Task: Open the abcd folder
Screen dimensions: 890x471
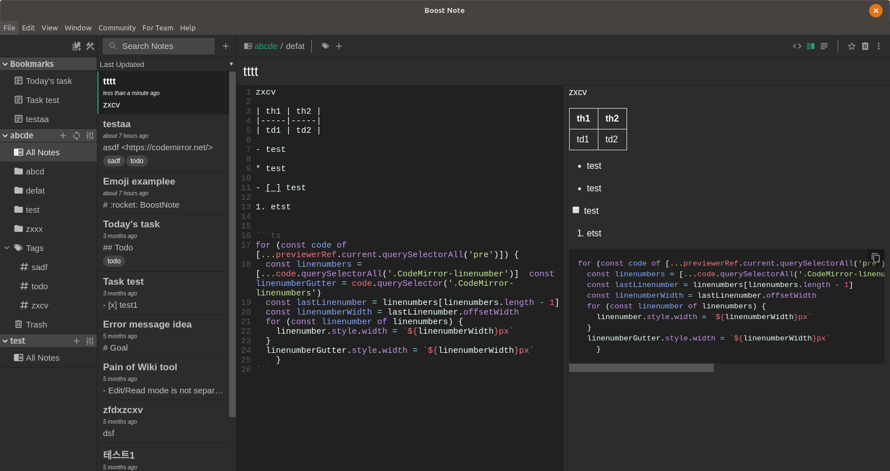Action: pyautogui.click(x=48, y=172)
